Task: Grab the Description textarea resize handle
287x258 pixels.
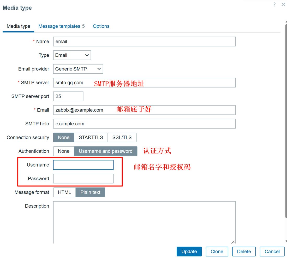Action: 233,242
